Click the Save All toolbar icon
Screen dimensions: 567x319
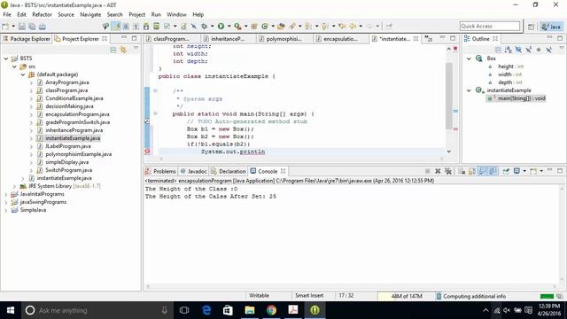click(x=32, y=27)
